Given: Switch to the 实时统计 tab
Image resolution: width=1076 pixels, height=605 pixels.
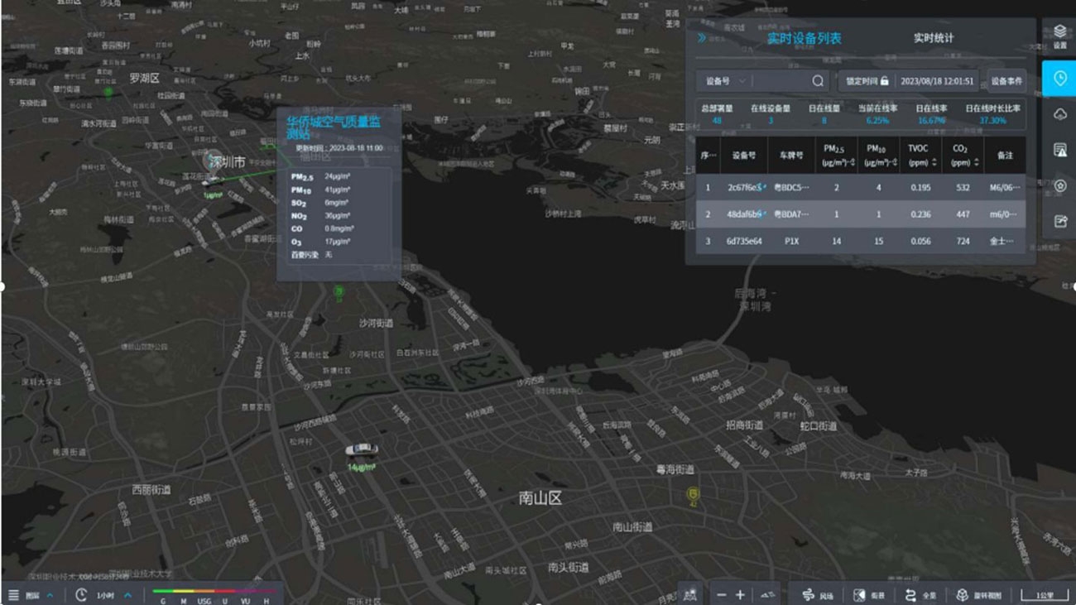Looking at the screenshot, I should tap(933, 38).
